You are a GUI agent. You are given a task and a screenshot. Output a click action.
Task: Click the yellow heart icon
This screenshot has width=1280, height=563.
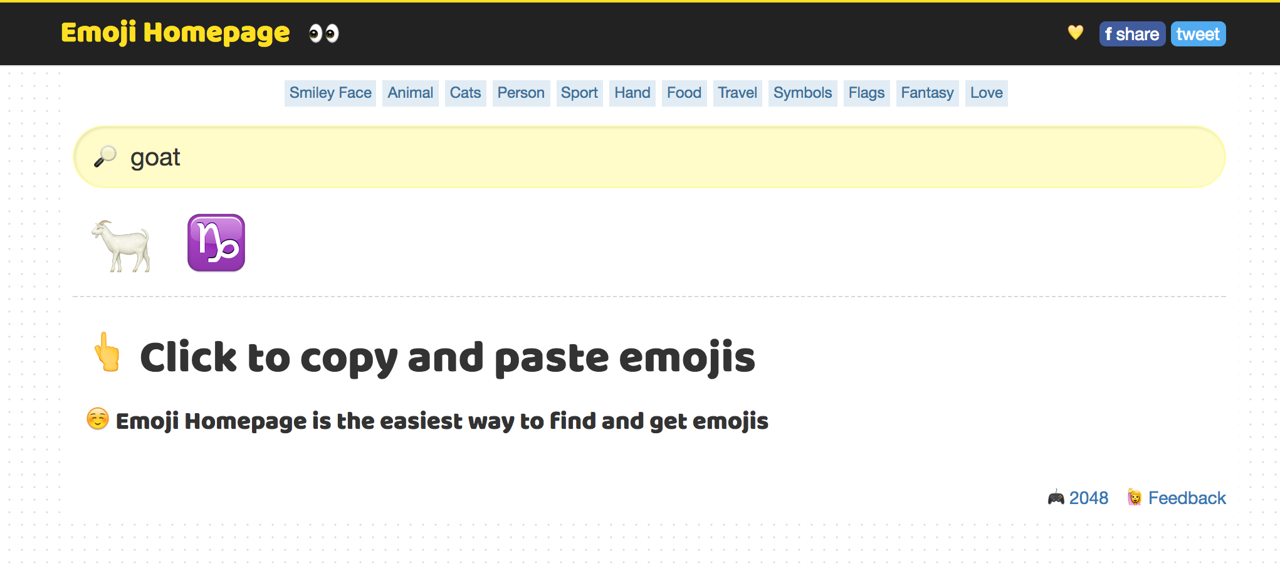pyautogui.click(x=1076, y=32)
